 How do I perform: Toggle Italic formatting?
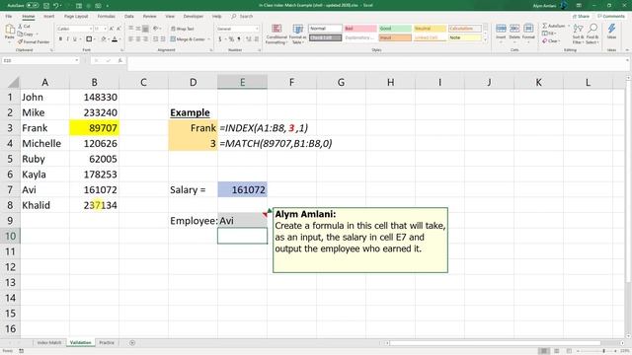click(68, 39)
